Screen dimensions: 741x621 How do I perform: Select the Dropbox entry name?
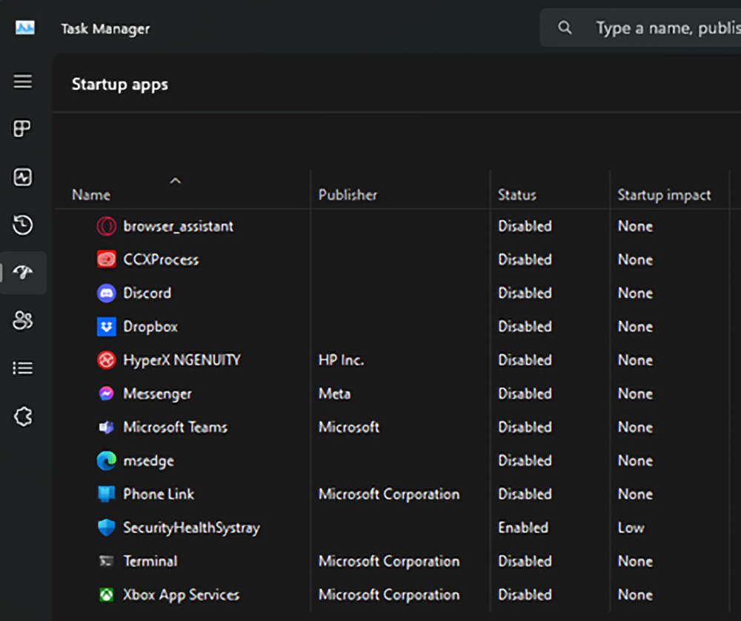150,327
